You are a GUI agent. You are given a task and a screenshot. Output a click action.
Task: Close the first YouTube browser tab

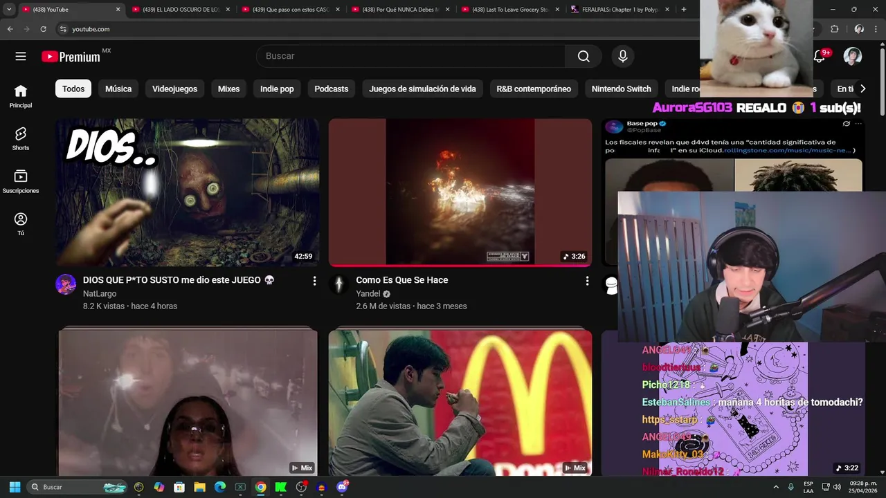(x=118, y=10)
